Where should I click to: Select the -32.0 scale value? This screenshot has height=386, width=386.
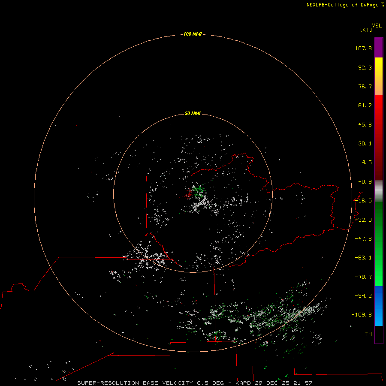pos(363,220)
